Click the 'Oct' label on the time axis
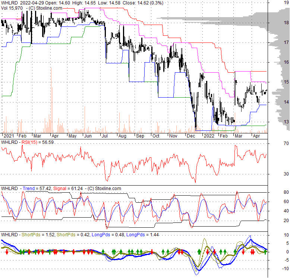The width and height of the screenshot is (290, 278). (156, 136)
